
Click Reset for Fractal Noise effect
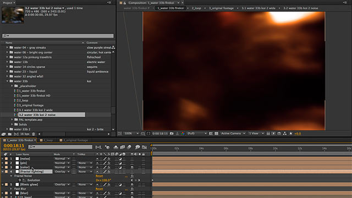[99, 176]
